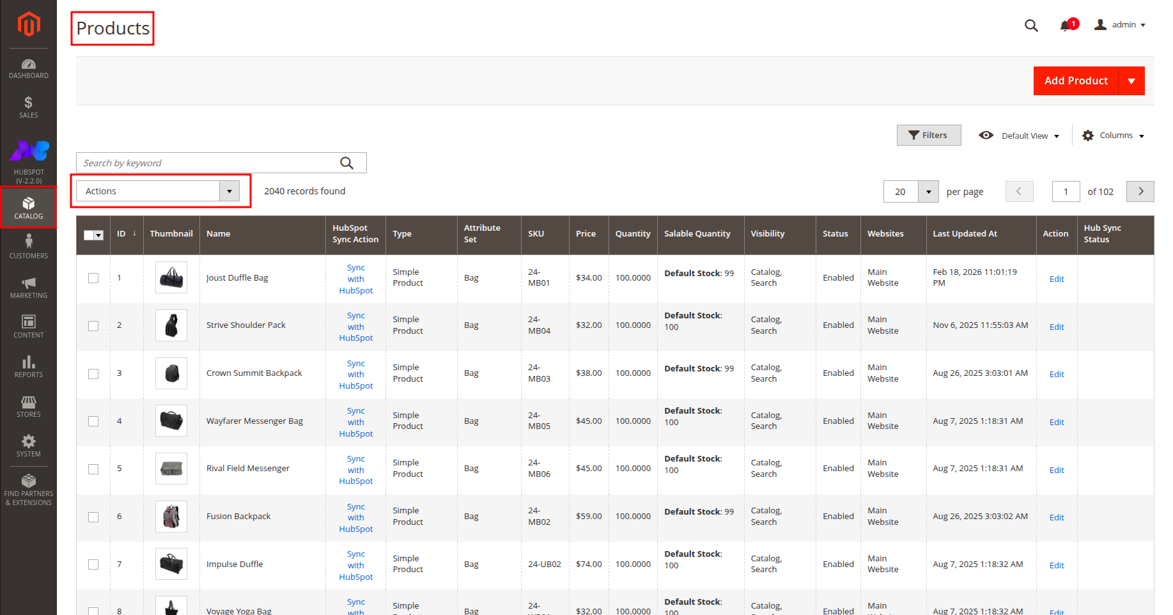Viewport: 1173px width, 615px height.
Task: Select checkbox for Joust Duffle Bag
Action: (93, 278)
